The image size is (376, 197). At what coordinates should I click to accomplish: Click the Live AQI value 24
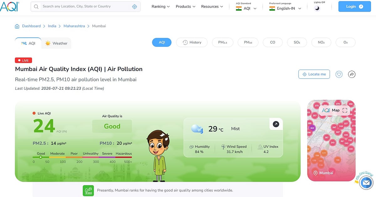44,126
